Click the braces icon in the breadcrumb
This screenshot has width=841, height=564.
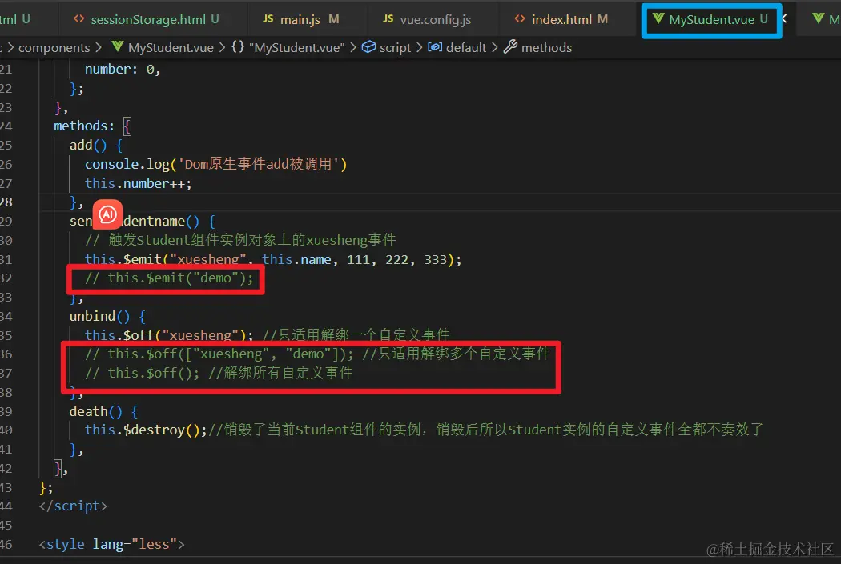(238, 47)
